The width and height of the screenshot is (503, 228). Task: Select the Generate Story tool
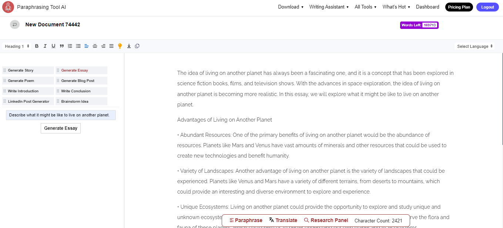click(x=28, y=70)
